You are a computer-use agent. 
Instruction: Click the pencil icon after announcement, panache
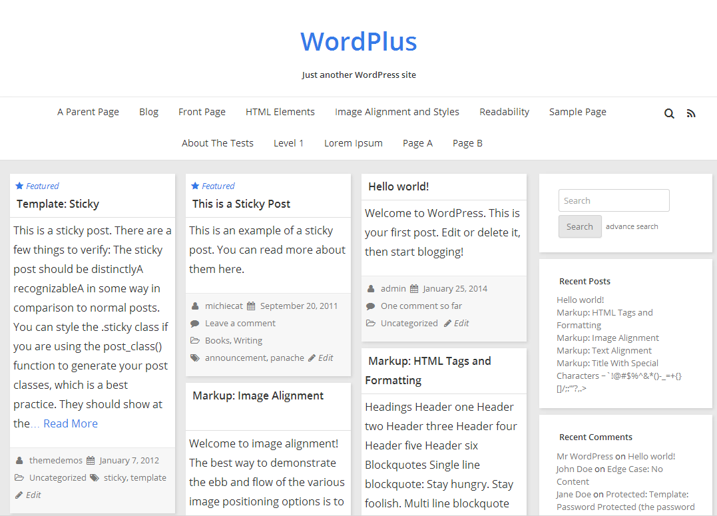pos(312,358)
